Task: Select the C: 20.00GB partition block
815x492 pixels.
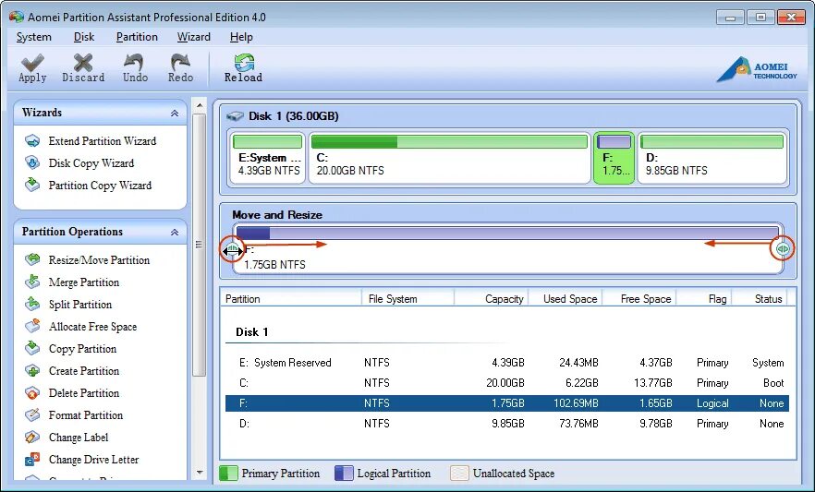Action: (x=449, y=158)
